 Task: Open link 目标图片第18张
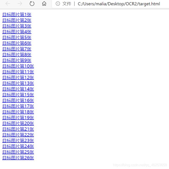(18, 112)
